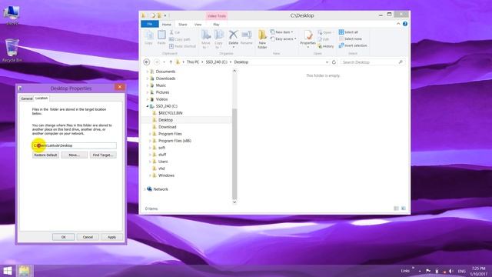The height and width of the screenshot is (277, 492).
Task: Expand the Network tree node
Action: (145, 189)
